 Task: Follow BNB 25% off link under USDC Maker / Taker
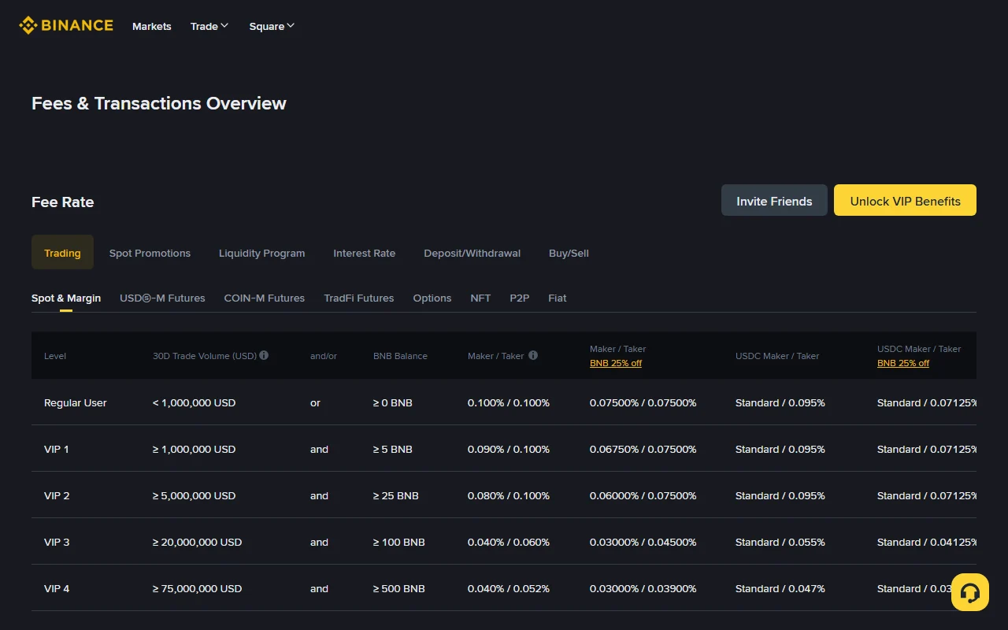[x=902, y=363]
